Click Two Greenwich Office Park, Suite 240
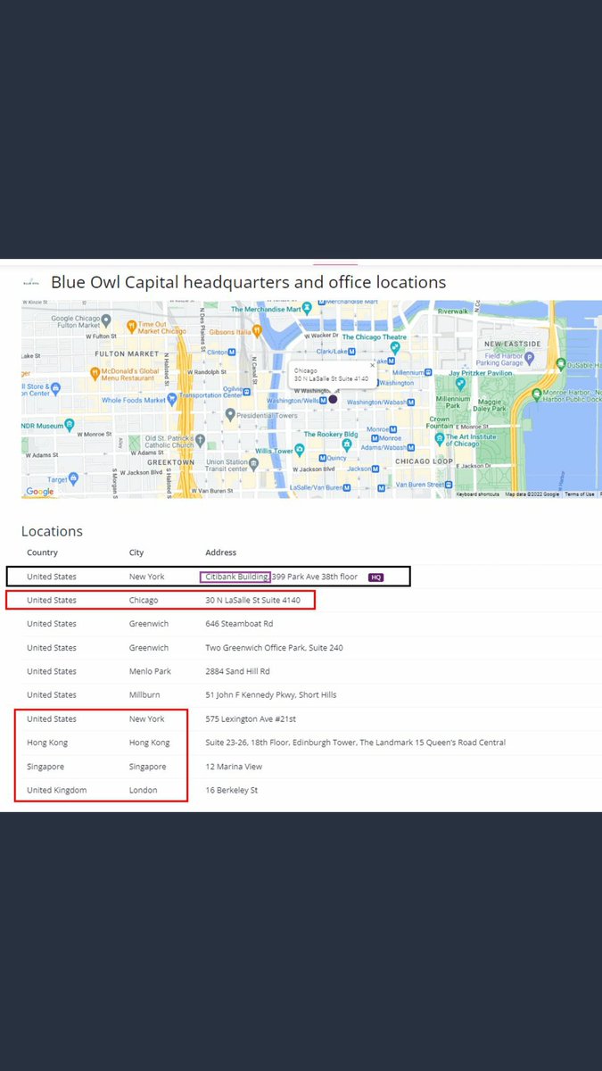The height and width of the screenshot is (1071, 602). [x=274, y=648]
